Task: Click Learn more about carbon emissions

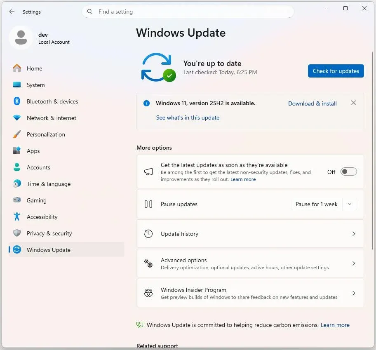Action: (335, 325)
